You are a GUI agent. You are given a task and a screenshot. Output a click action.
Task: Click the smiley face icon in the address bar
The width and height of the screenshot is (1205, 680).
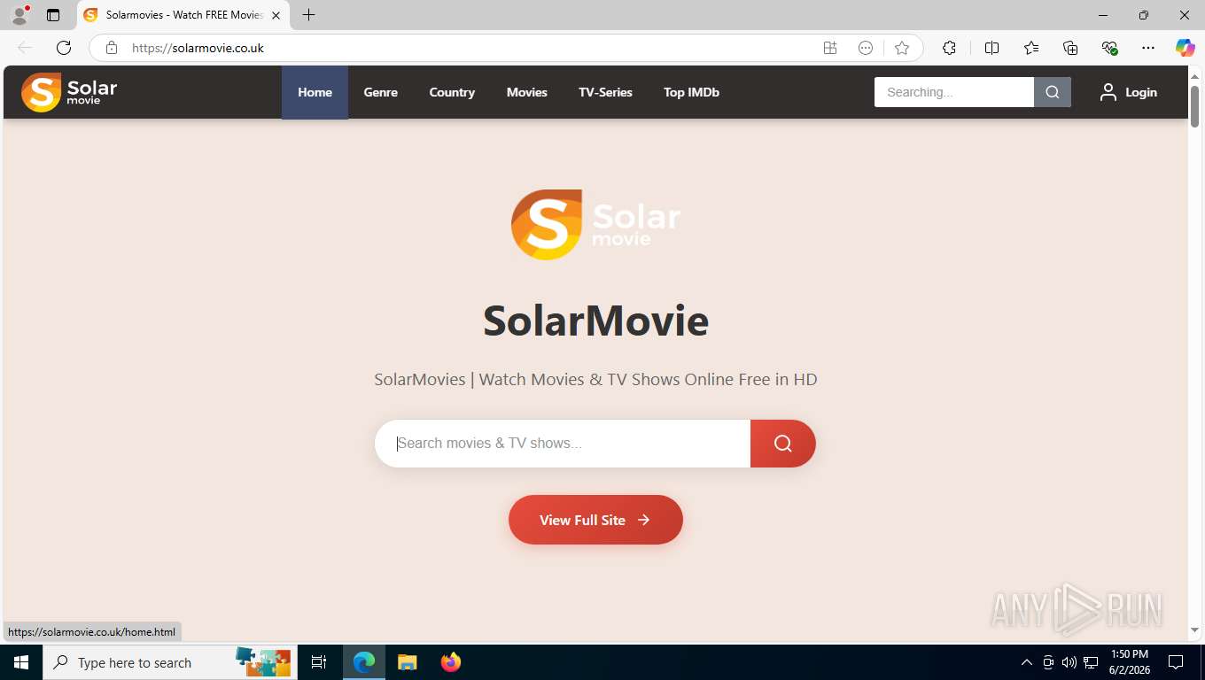[x=866, y=48]
